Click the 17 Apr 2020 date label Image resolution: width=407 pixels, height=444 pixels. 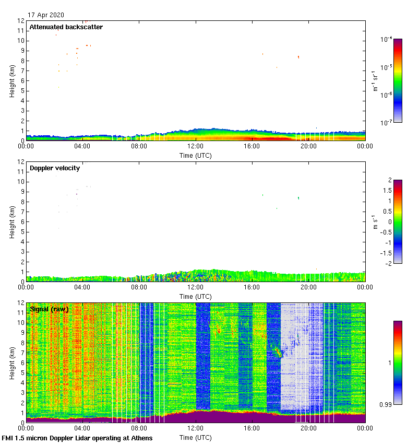pyautogui.click(x=46, y=15)
